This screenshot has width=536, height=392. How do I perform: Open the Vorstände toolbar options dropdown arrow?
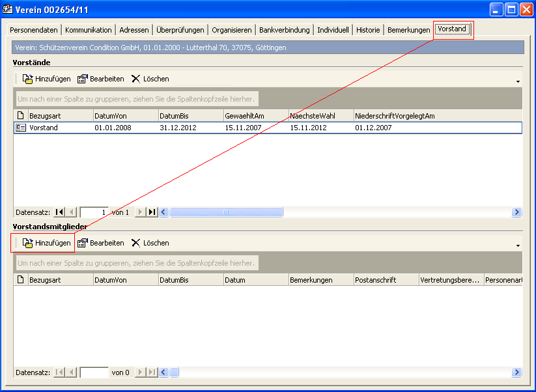[x=518, y=81]
